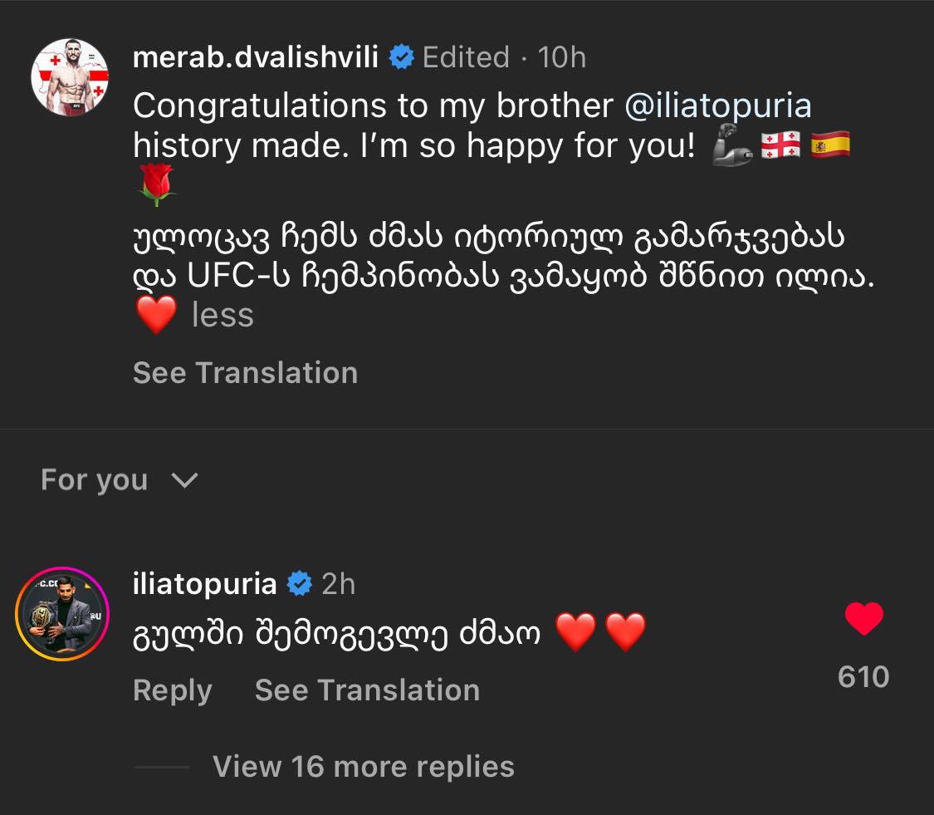The image size is (934, 815).
Task: Open the 610 likes count
Action: [863, 677]
